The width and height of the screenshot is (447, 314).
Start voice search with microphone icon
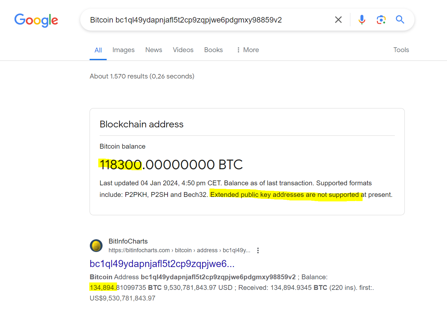[362, 20]
